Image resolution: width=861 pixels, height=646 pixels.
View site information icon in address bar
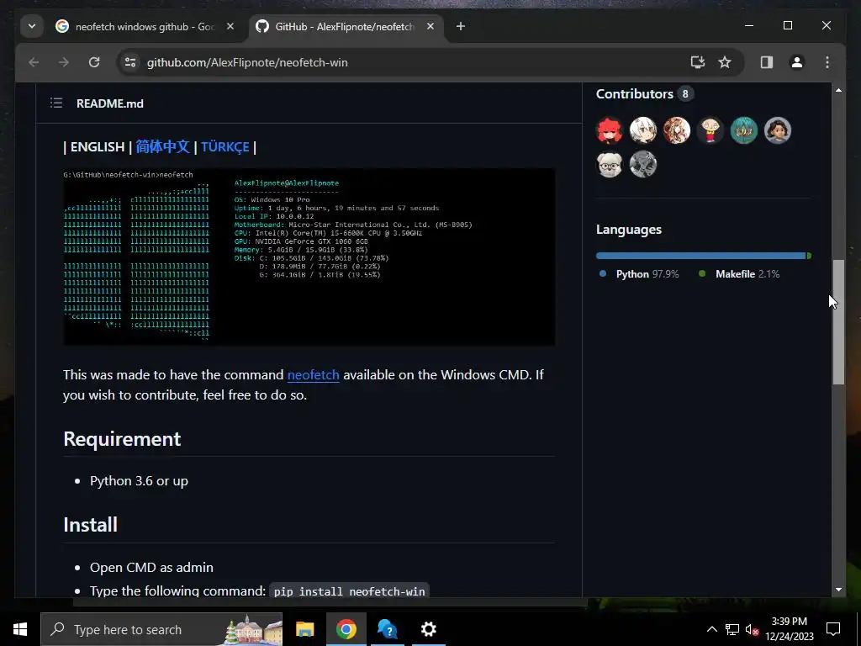pos(130,62)
